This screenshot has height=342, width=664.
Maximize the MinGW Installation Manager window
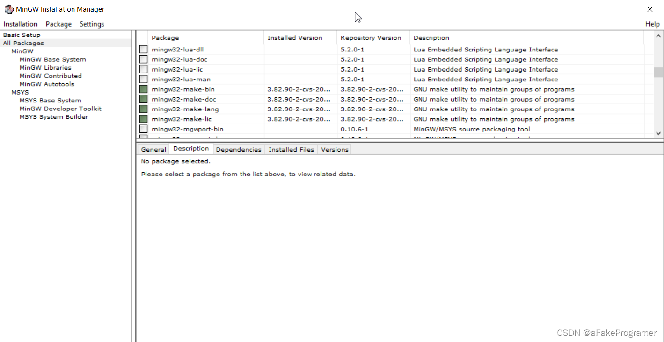click(622, 9)
